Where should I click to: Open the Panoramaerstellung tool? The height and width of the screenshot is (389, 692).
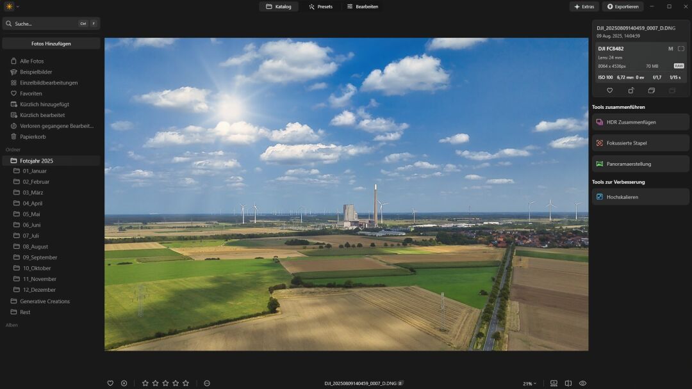pos(639,163)
